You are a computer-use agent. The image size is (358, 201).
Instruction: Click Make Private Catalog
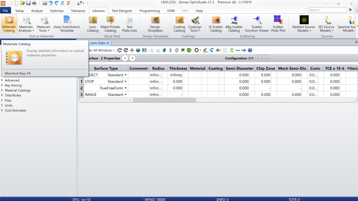pyautogui.click(x=110, y=24)
